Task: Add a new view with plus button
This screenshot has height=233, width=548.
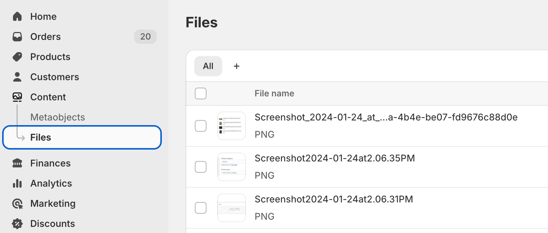Action: tap(236, 66)
